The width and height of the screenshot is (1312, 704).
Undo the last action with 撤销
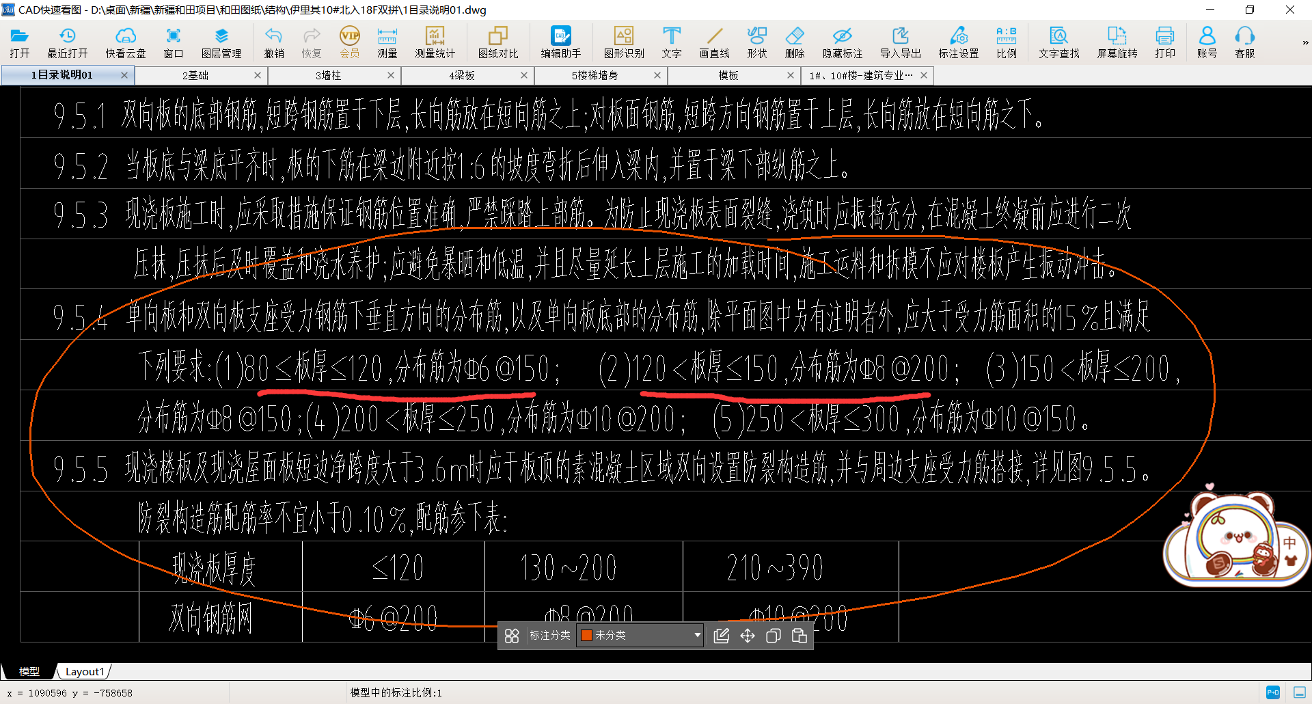coord(274,42)
